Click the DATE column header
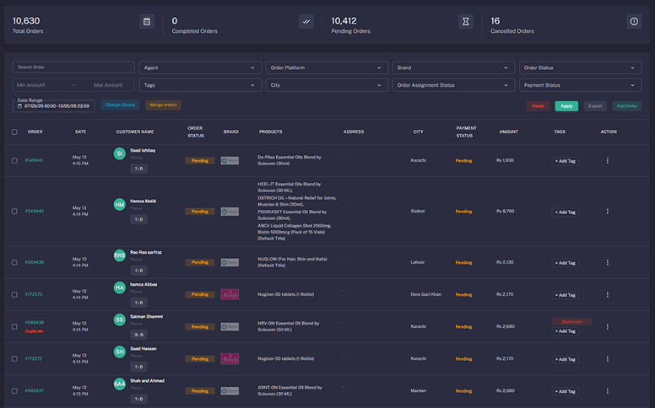 (x=81, y=132)
